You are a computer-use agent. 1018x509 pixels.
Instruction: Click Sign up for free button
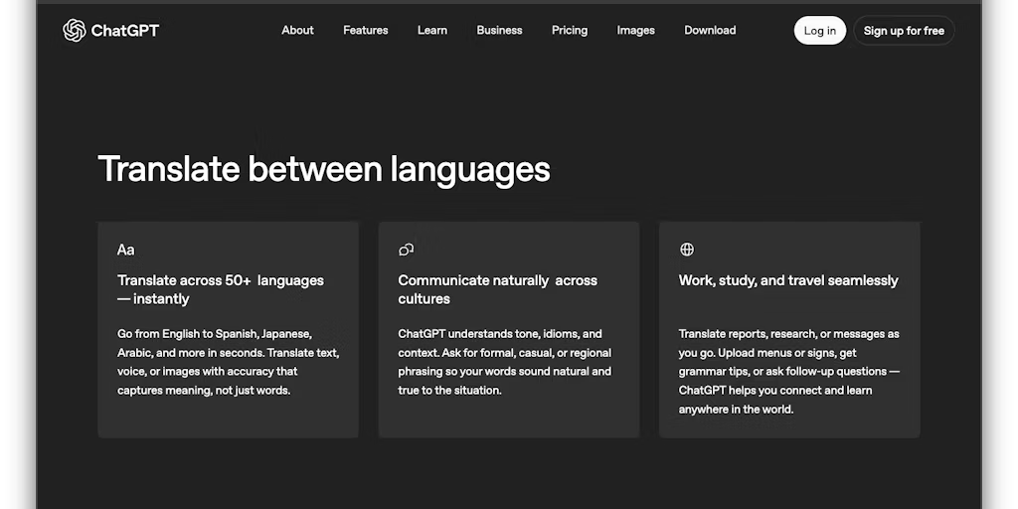[x=903, y=31]
